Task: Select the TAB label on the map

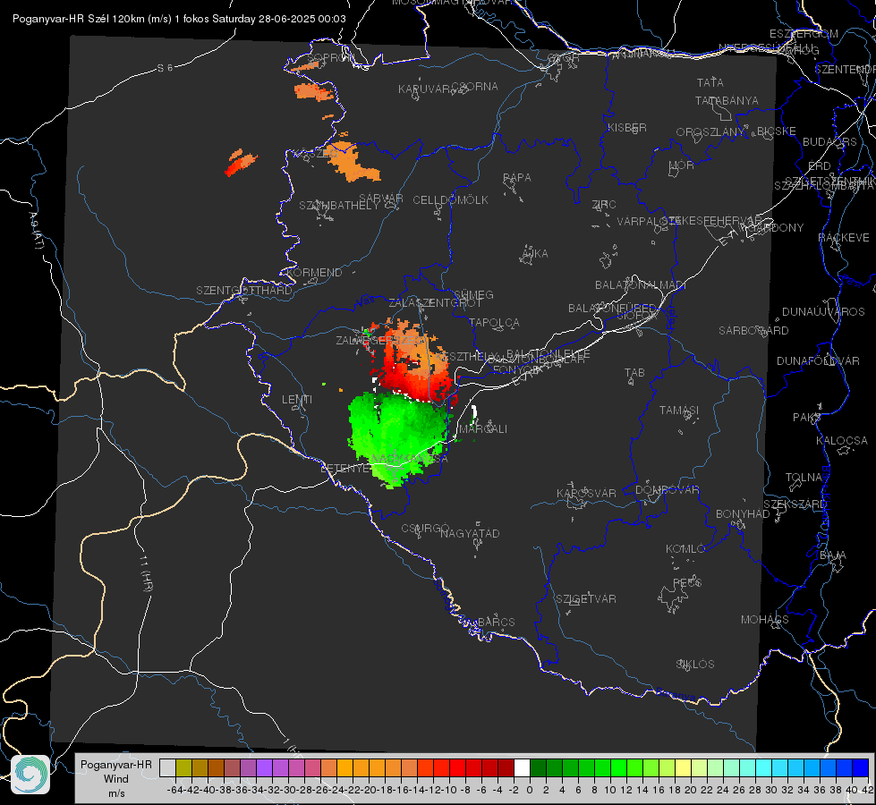Action: pos(634,373)
